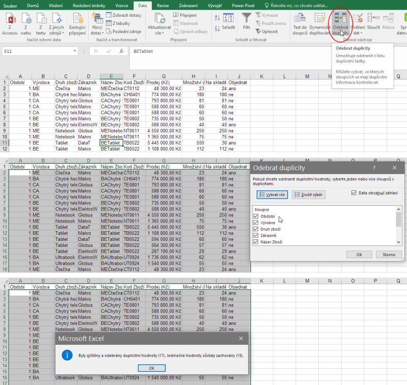The height and width of the screenshot is (385, 407).
Task: Expand the Name Box dropdown arrow
Action: 74,51
